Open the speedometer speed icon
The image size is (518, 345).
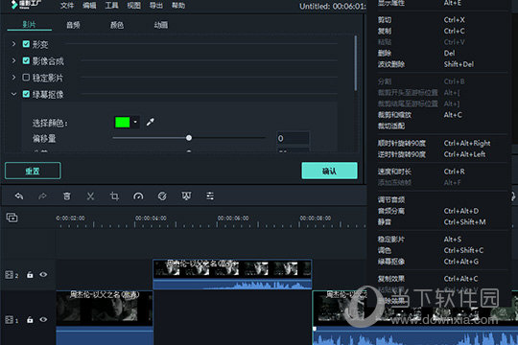point(138,196)
